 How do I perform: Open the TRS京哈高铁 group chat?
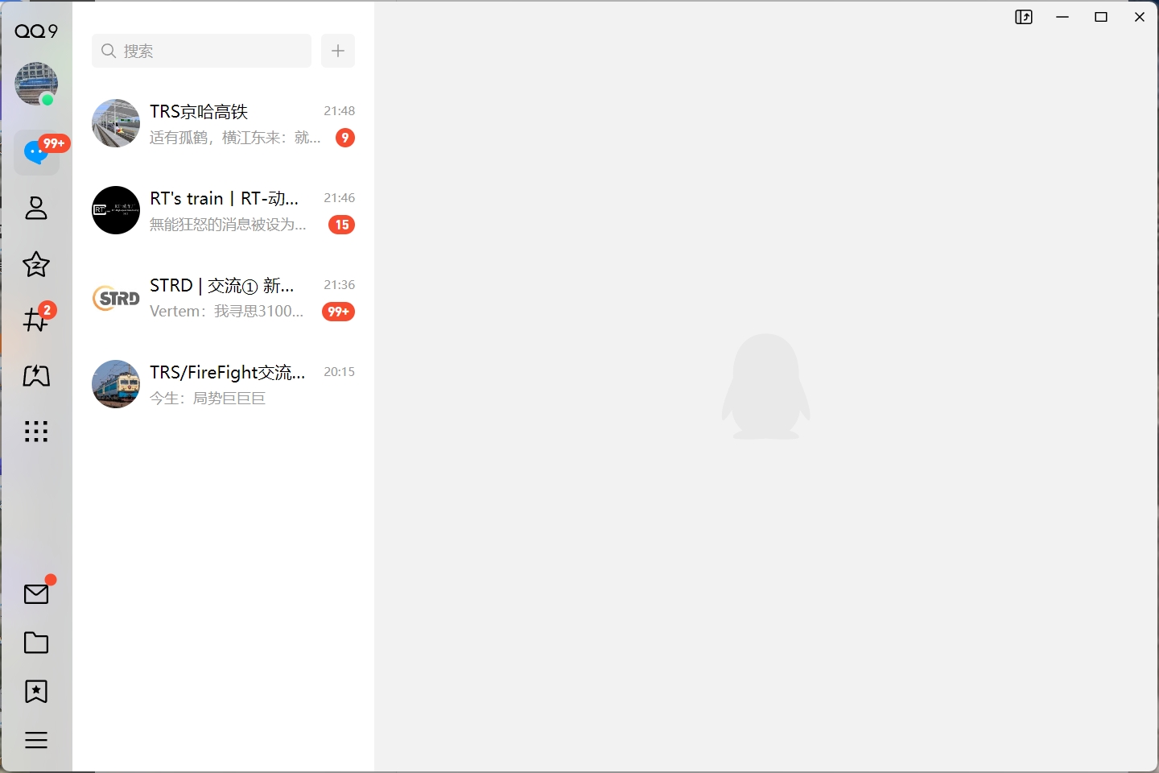[223, 123]
